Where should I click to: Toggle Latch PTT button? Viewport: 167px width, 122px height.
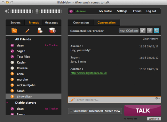click(x=154, y=119)
